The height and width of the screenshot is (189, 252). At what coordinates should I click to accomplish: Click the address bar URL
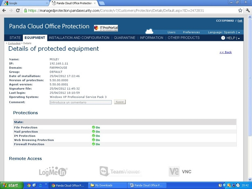(116, 11)
